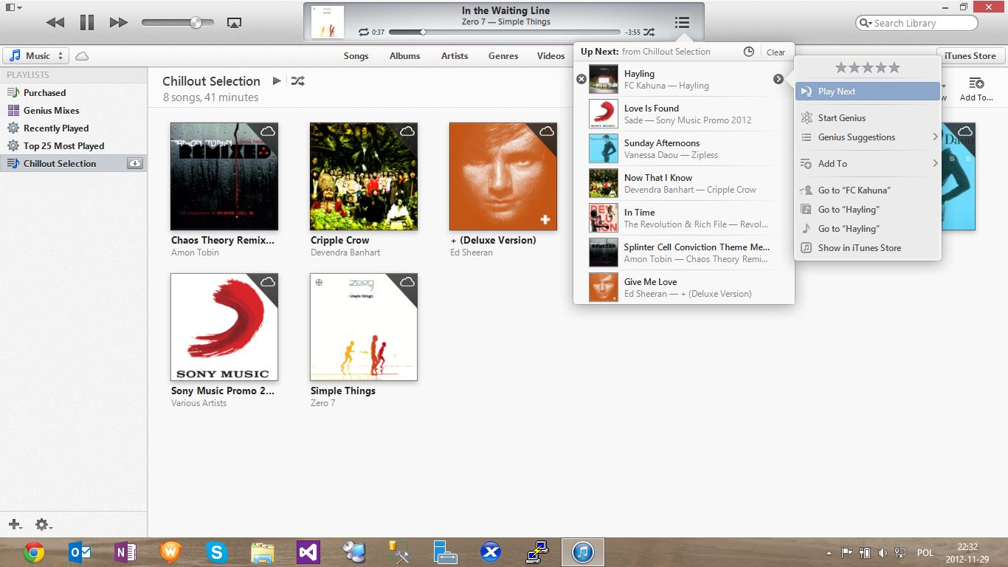Viewport: 1008px width, 567px height.
Task: Choose Show in iTunes Store
Action: coord(867,248)
